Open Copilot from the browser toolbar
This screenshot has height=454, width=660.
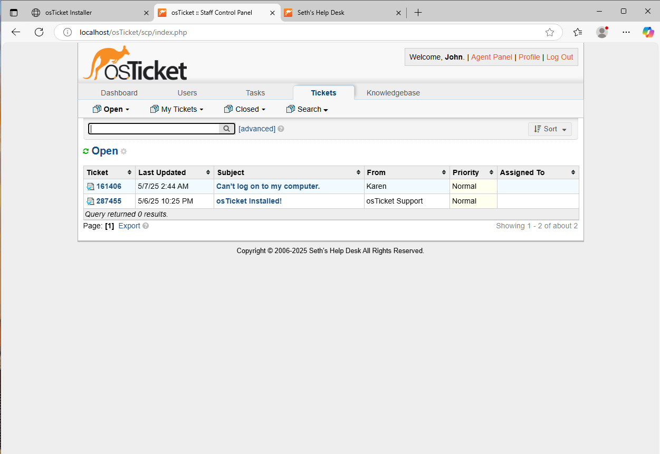[648, 32]
